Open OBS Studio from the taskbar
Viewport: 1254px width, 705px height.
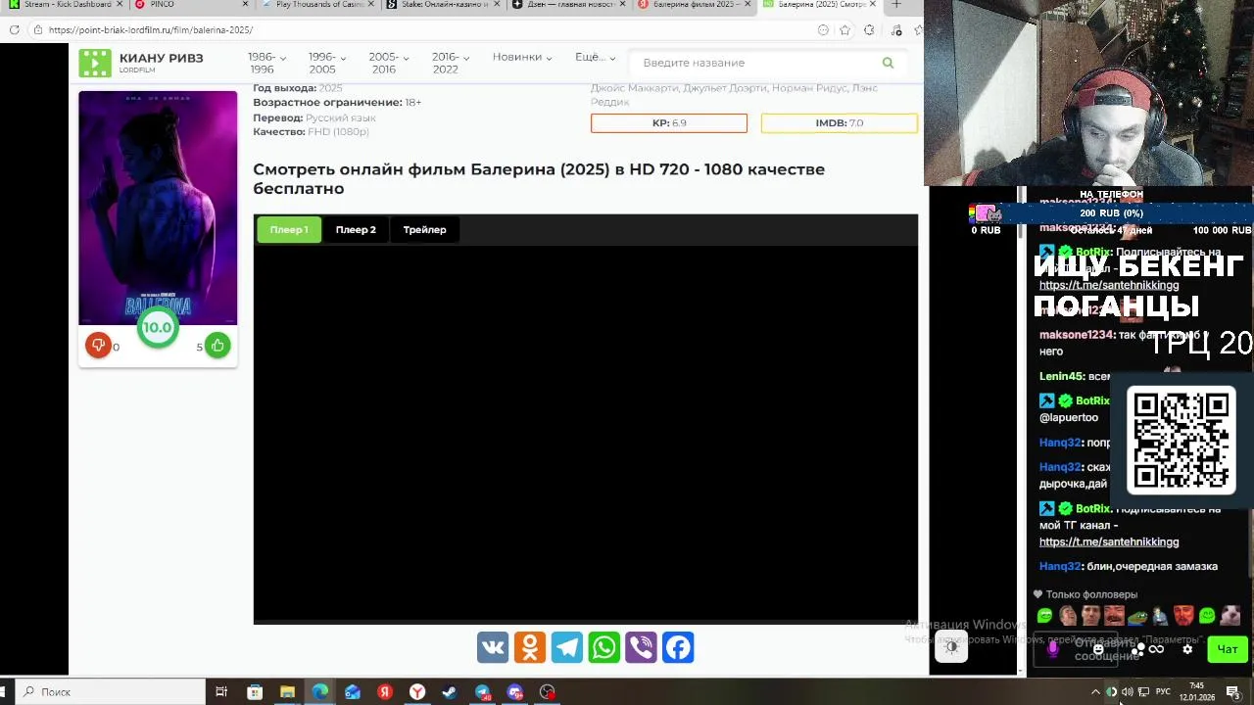pyautogui.click(x=548, y=692)
